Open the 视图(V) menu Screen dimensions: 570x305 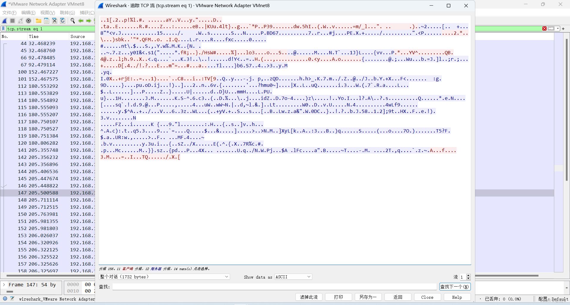point(47,12)
